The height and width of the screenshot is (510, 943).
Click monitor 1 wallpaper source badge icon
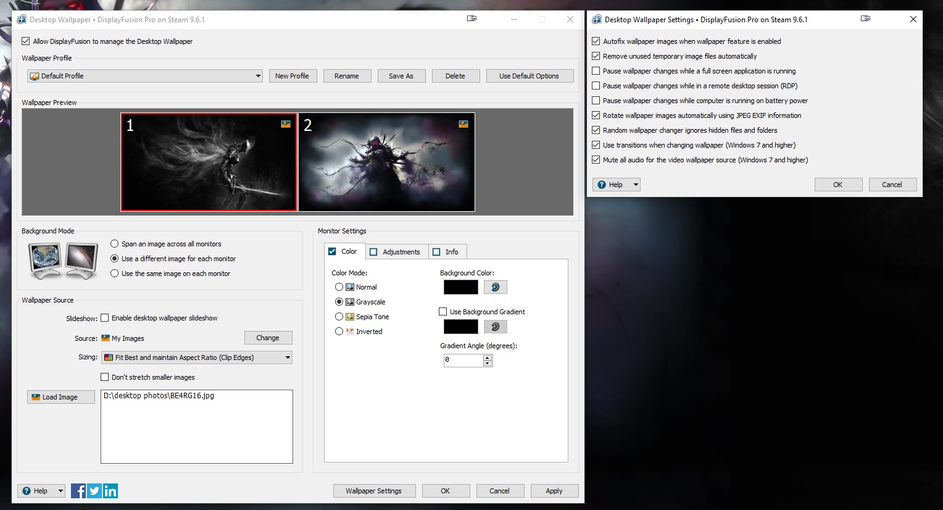point(286,124)
